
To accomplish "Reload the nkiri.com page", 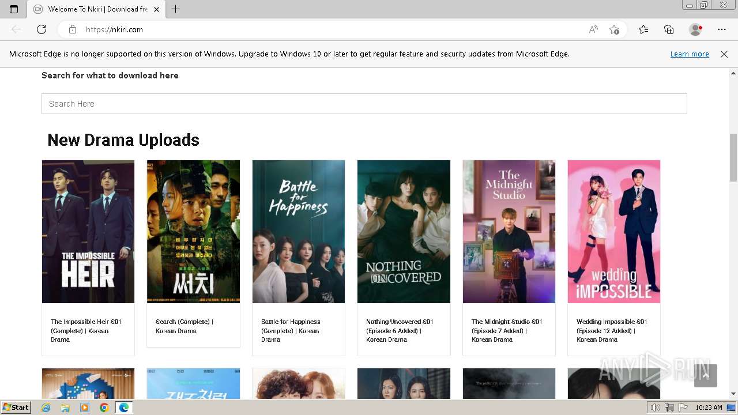I will point(42,29).
